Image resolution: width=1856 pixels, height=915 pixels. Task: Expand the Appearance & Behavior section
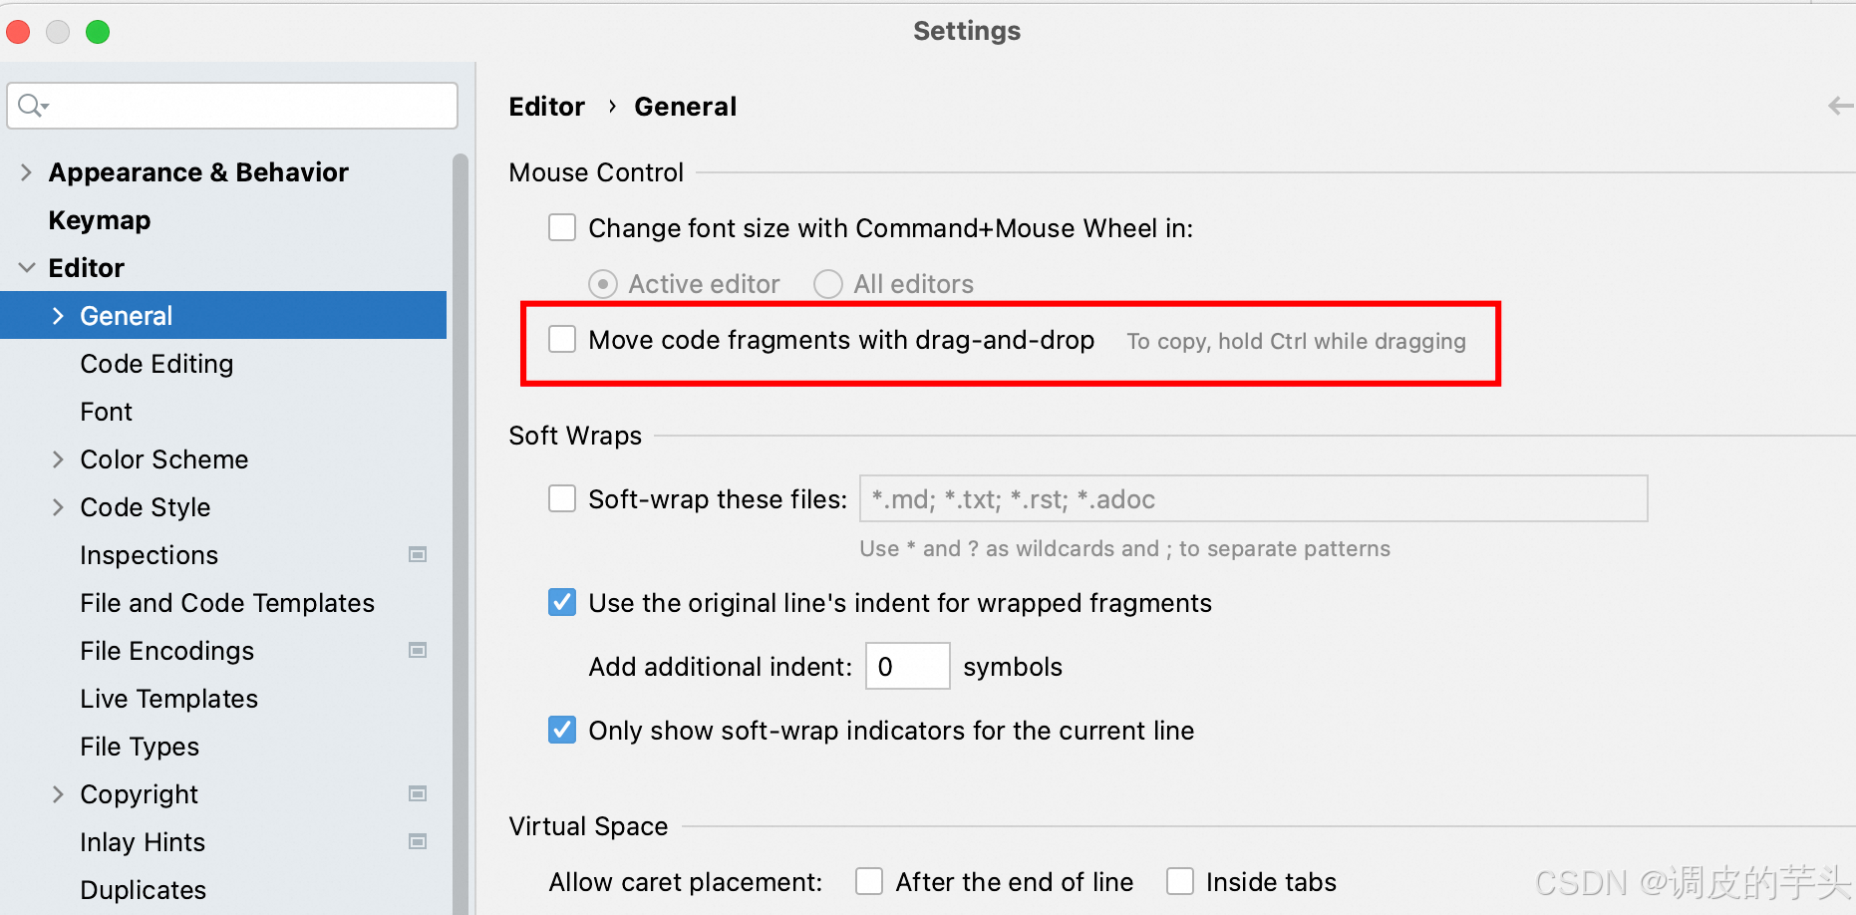26,172
